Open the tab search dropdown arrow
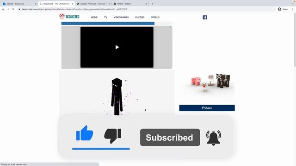The height and width of the screenshot is (166, 296). point(293,4)
